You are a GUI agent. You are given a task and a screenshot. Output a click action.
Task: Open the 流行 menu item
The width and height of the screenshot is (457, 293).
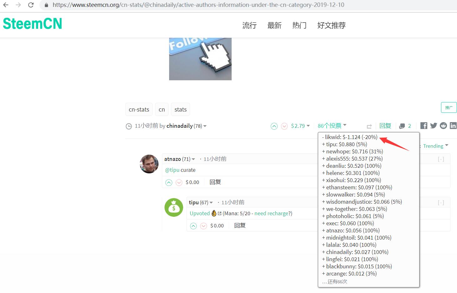[x=249, y=25]
